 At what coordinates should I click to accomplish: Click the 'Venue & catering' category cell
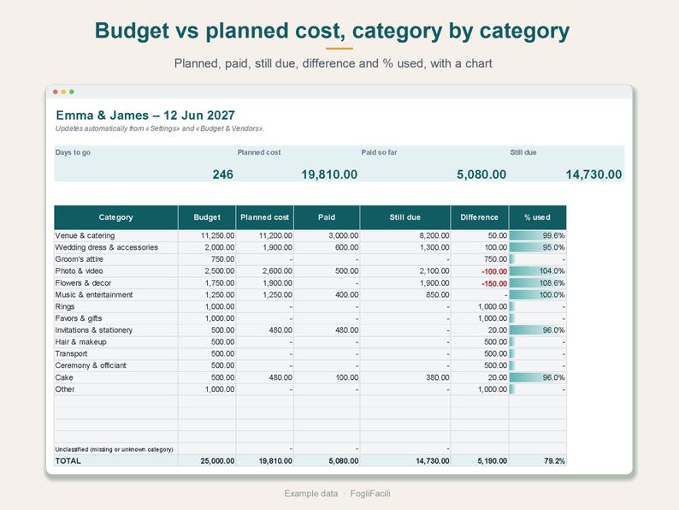click(116, 235)
